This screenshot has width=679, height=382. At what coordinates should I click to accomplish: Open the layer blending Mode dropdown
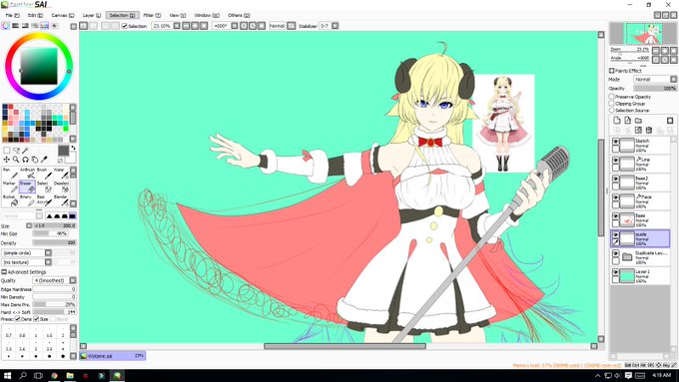(655, 79)
